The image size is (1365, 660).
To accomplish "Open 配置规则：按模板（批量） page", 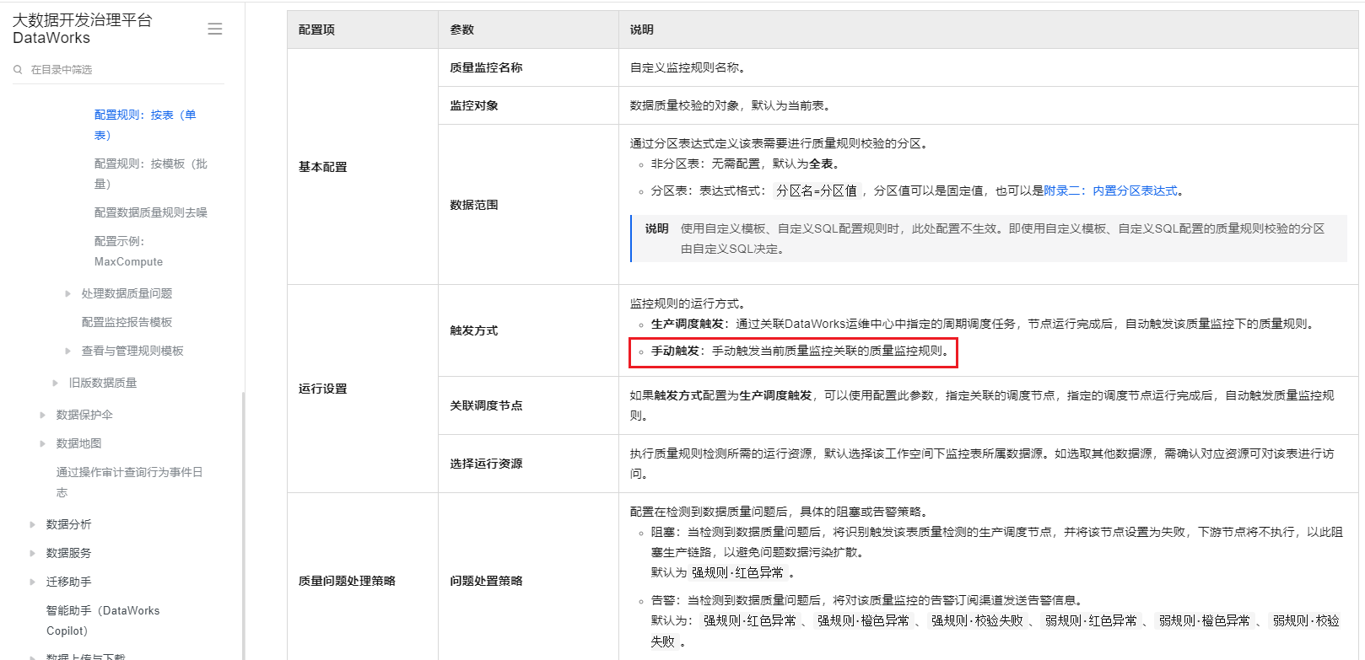I will point(151,174).
